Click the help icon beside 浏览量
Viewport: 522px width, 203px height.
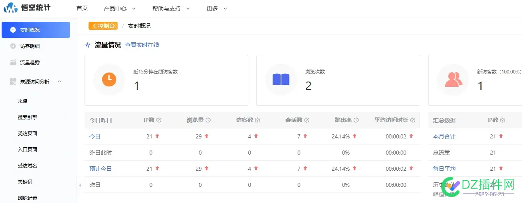(208, 120)
